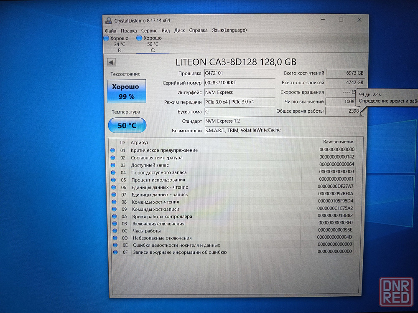Click the Стандарт field NVM Express 1.2
418x313 pixels.
tap(284, 121)
